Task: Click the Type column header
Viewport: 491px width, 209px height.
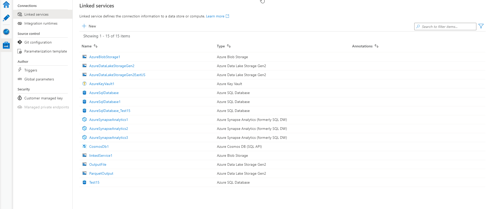Action: click(221, 46)
